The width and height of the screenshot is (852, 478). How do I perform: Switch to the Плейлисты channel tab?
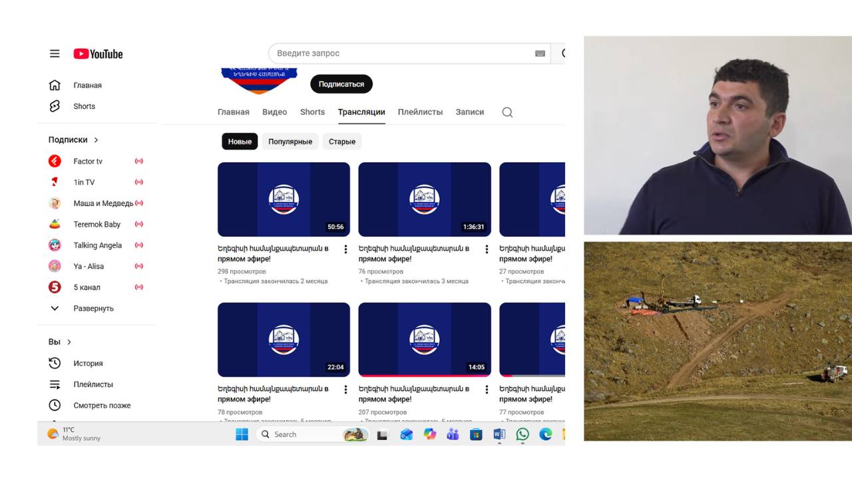tap(420, 112)
